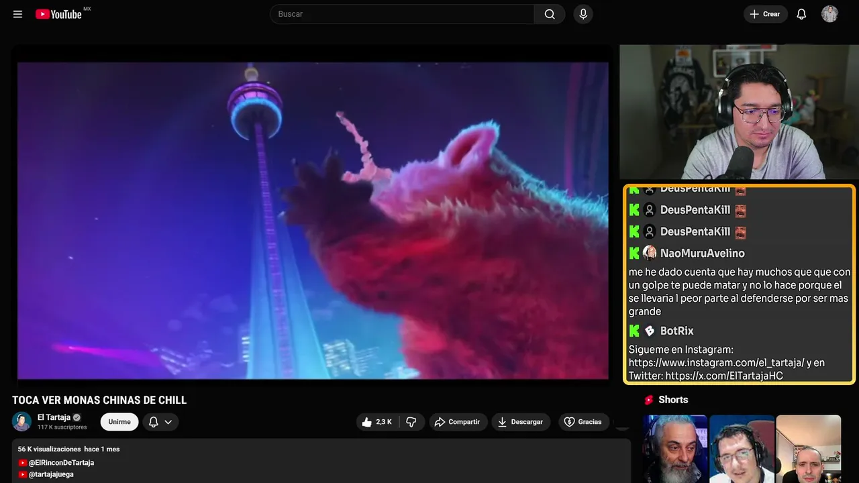Click the magnifier search button
Screen dimensions: 859x483
click(550, 14)
